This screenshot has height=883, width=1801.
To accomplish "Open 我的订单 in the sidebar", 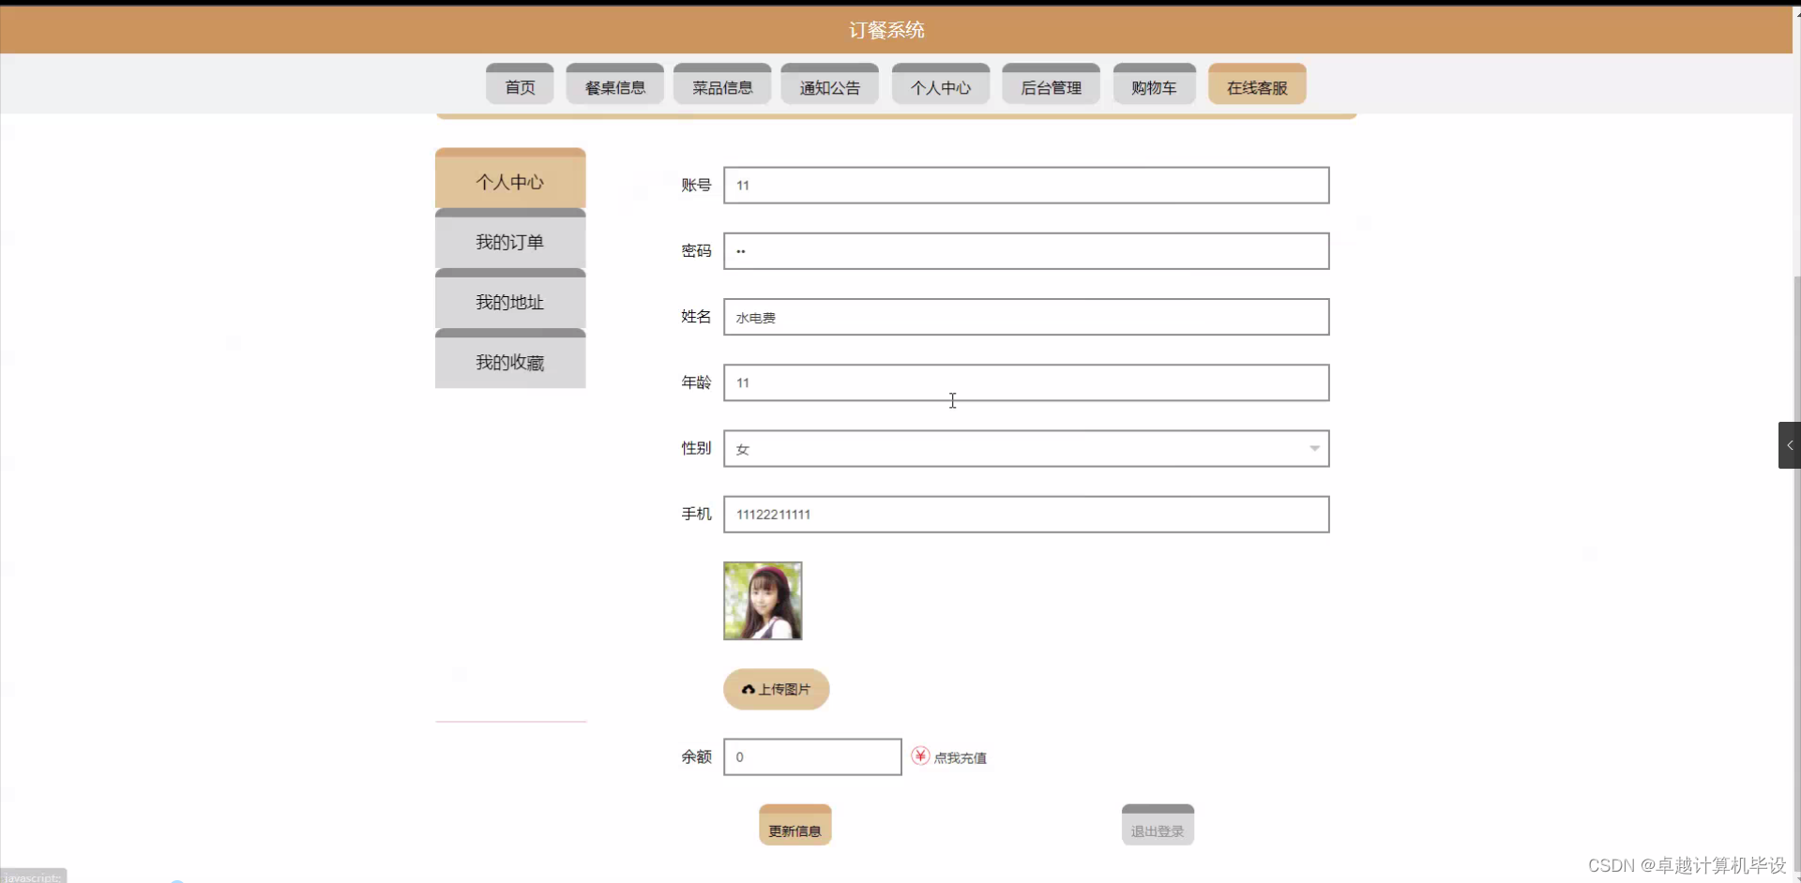I will pyautogui.click(x=509, y=241).
